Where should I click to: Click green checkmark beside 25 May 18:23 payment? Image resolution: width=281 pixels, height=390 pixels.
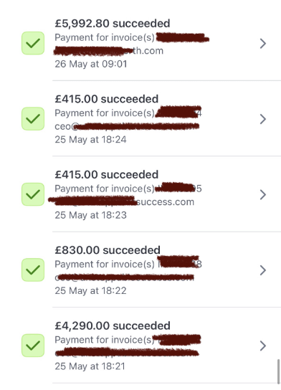click(x=33, y=194)
